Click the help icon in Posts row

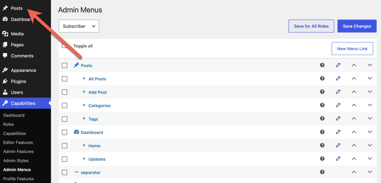322,65
